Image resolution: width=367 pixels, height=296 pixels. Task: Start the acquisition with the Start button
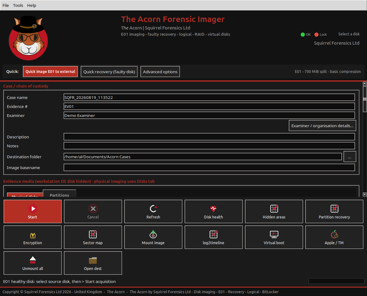tap(33, 211)
